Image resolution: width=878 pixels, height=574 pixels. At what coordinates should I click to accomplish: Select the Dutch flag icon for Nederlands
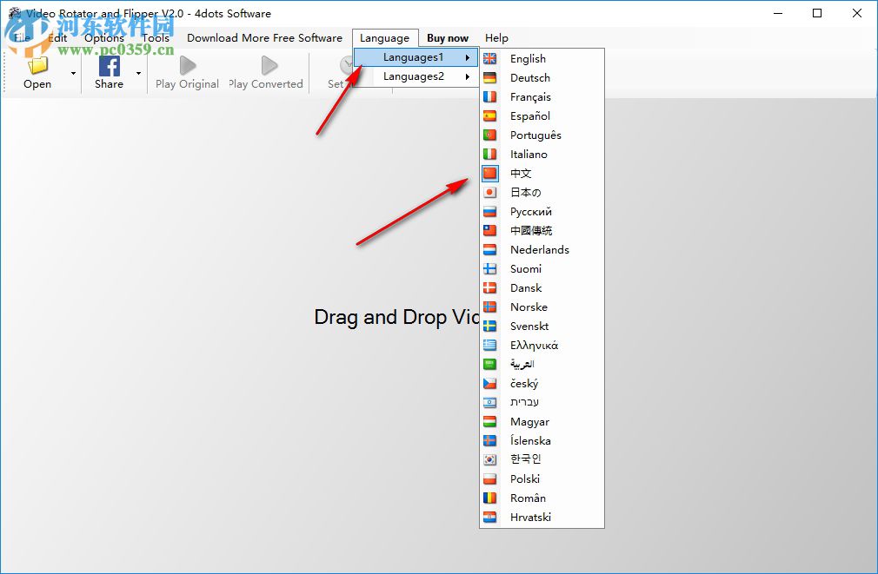click(x=490, y=249)
